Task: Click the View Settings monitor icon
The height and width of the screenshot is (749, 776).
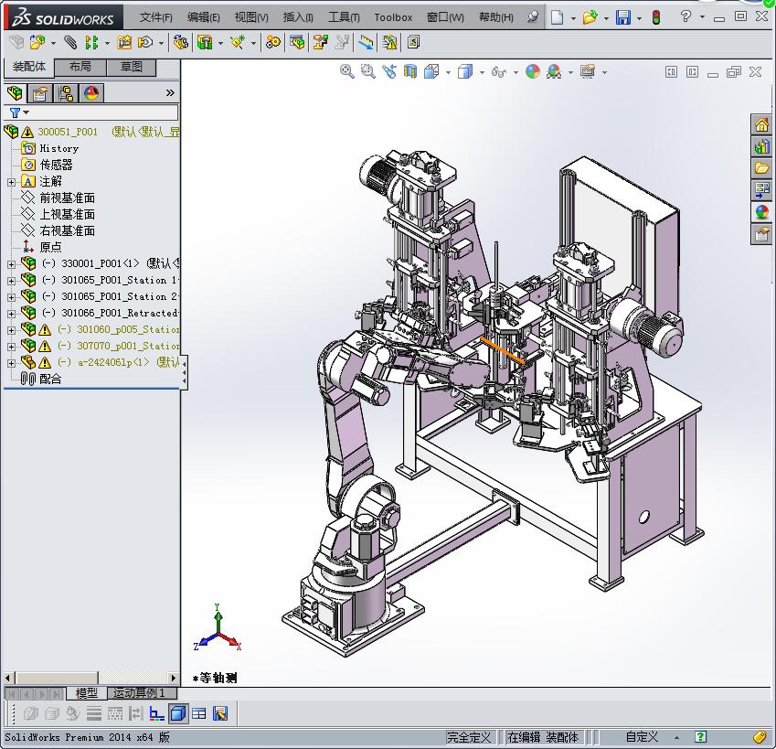Action: pos(588,71)
